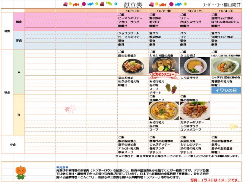Click the blue イワシの日 label

coord(226,90)
